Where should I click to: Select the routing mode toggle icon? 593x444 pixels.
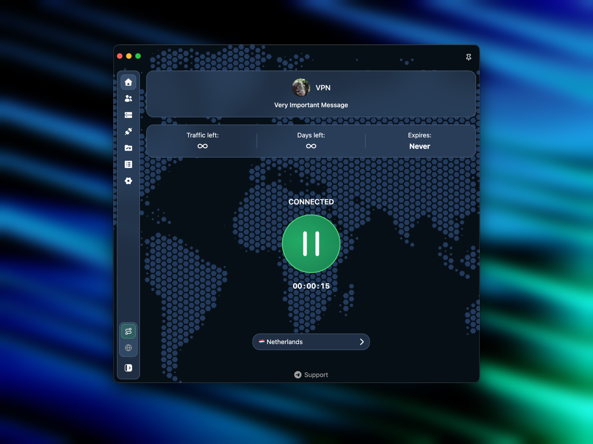[128, 331]
